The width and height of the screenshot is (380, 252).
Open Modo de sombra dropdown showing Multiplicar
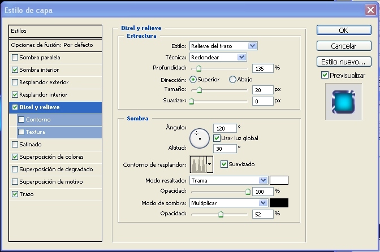(229, 203)
